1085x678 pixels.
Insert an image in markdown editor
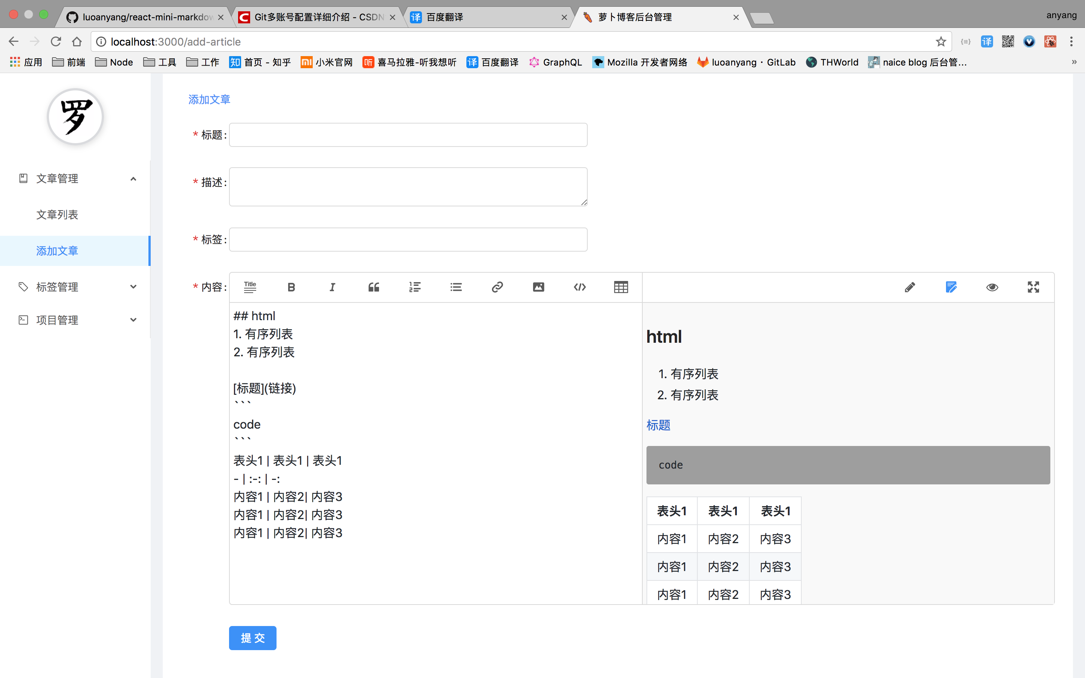(538, 287)
